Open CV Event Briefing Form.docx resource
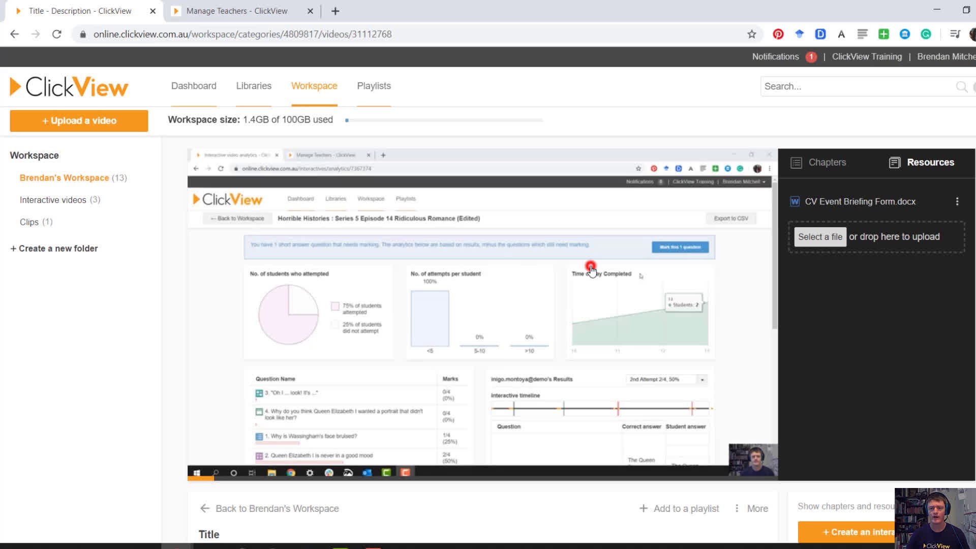976x549 pixels. point(860,202)
